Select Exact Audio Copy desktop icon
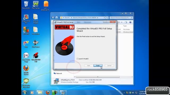170x95 pixels. click(x=26, y=58)
